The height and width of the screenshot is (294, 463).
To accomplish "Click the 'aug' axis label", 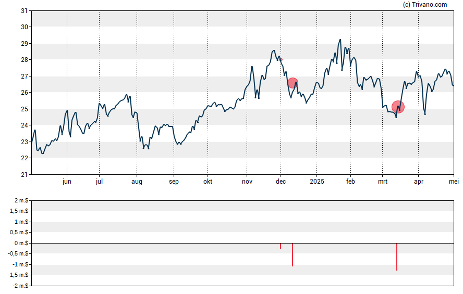I will point(137,182).
